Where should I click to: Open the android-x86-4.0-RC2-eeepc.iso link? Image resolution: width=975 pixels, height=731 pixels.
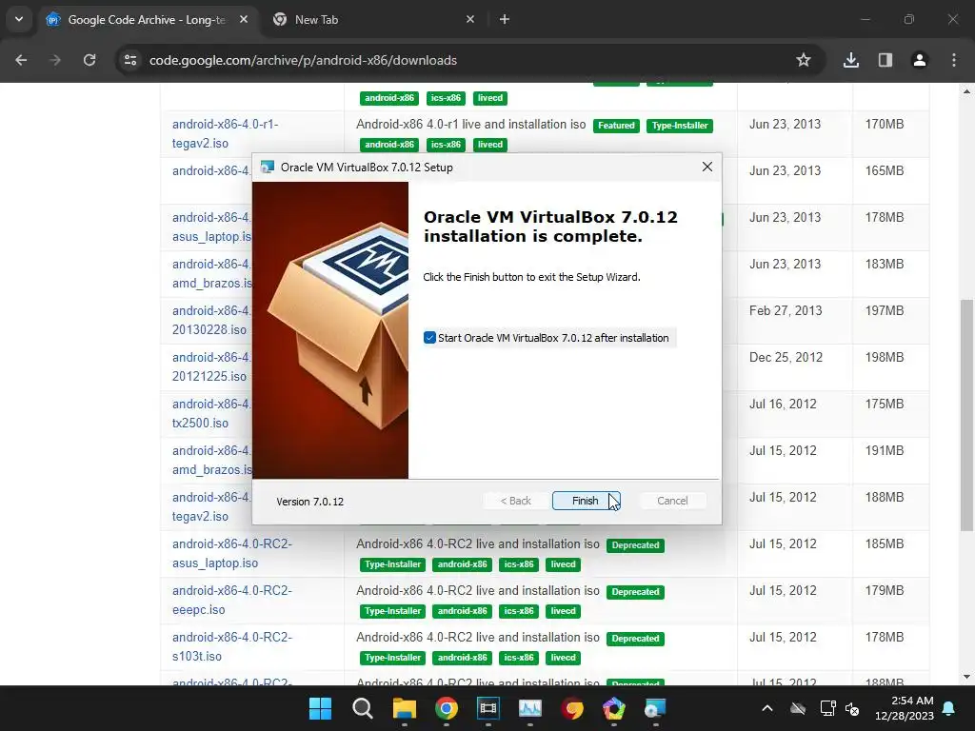pos(232,600)
